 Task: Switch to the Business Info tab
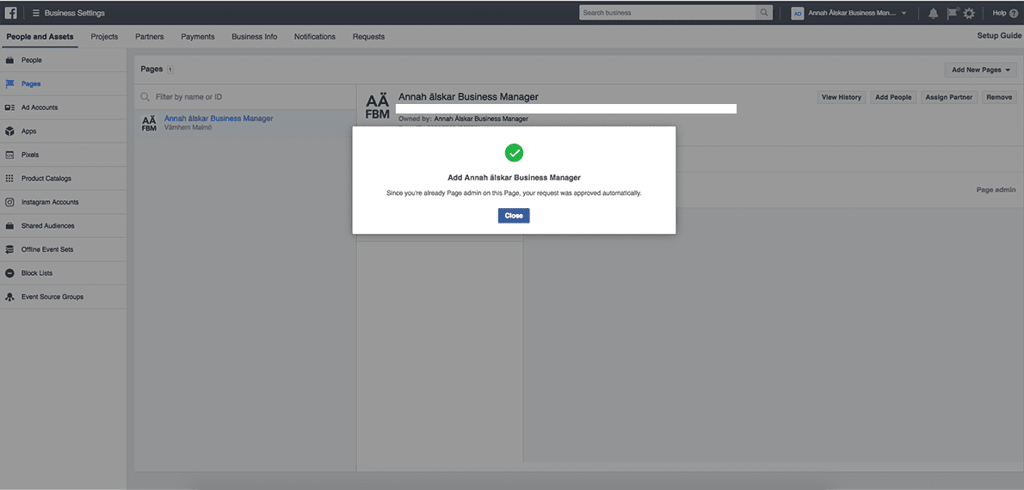point(254,37)
